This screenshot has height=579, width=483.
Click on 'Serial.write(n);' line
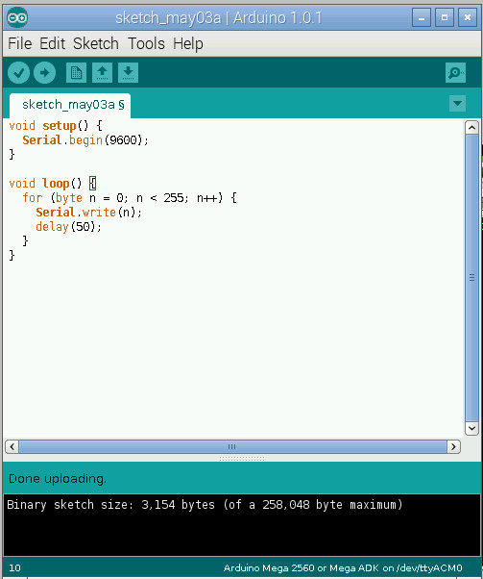point(89,213)
